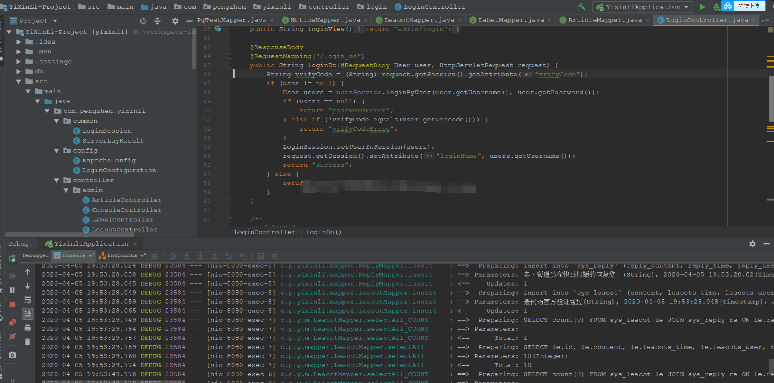Toggle scroll to end of console
This screenshot has width=774, height=383.
click(28, 314)
